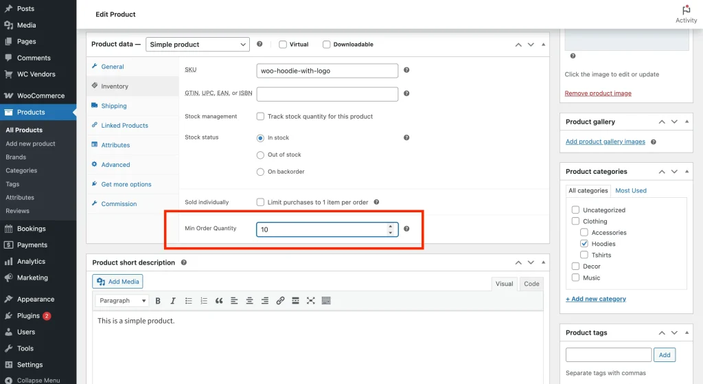Image resolution: width=703 pixels, height=384 pixels.
Task: Click Add product gallery images link
Action: 606,142
